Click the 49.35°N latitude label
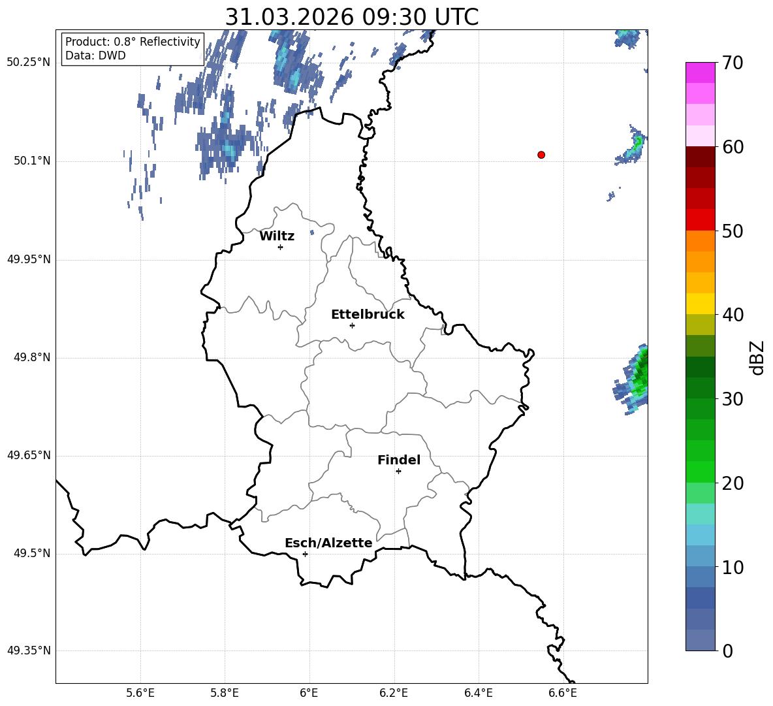773x706 pixels. 29,650
